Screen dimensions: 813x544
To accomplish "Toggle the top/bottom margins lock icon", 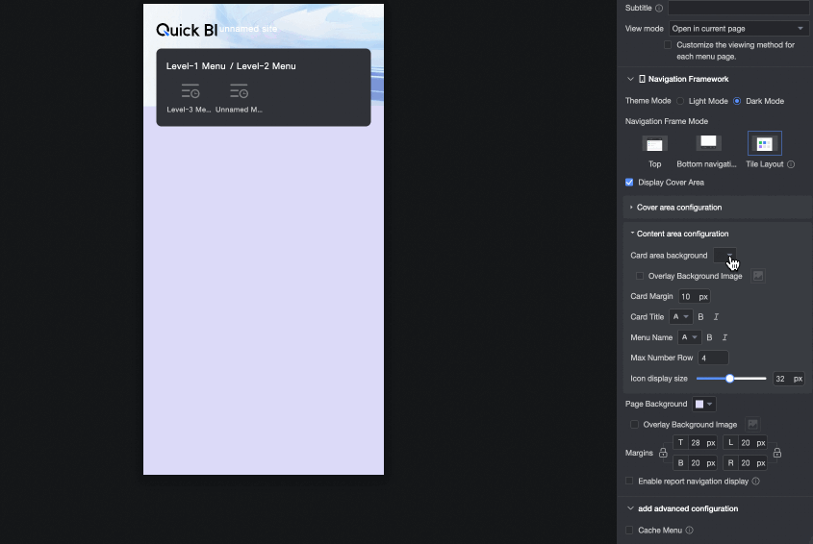I will [x=663, y=453].
